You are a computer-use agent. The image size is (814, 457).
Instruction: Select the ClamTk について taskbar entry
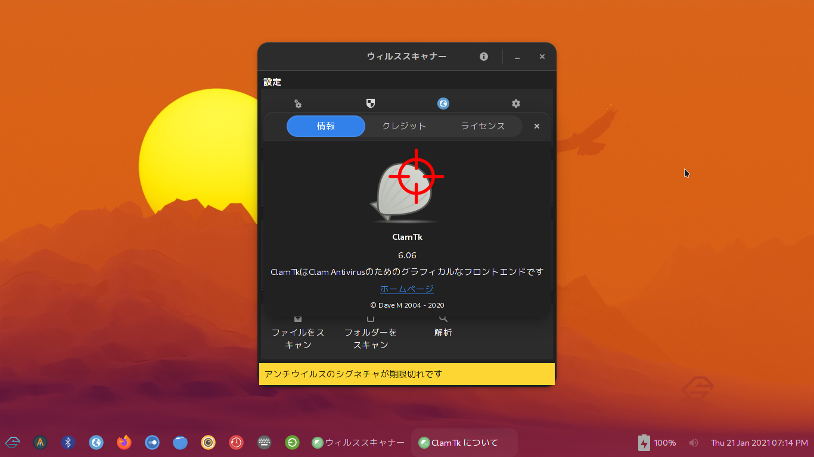464,443
